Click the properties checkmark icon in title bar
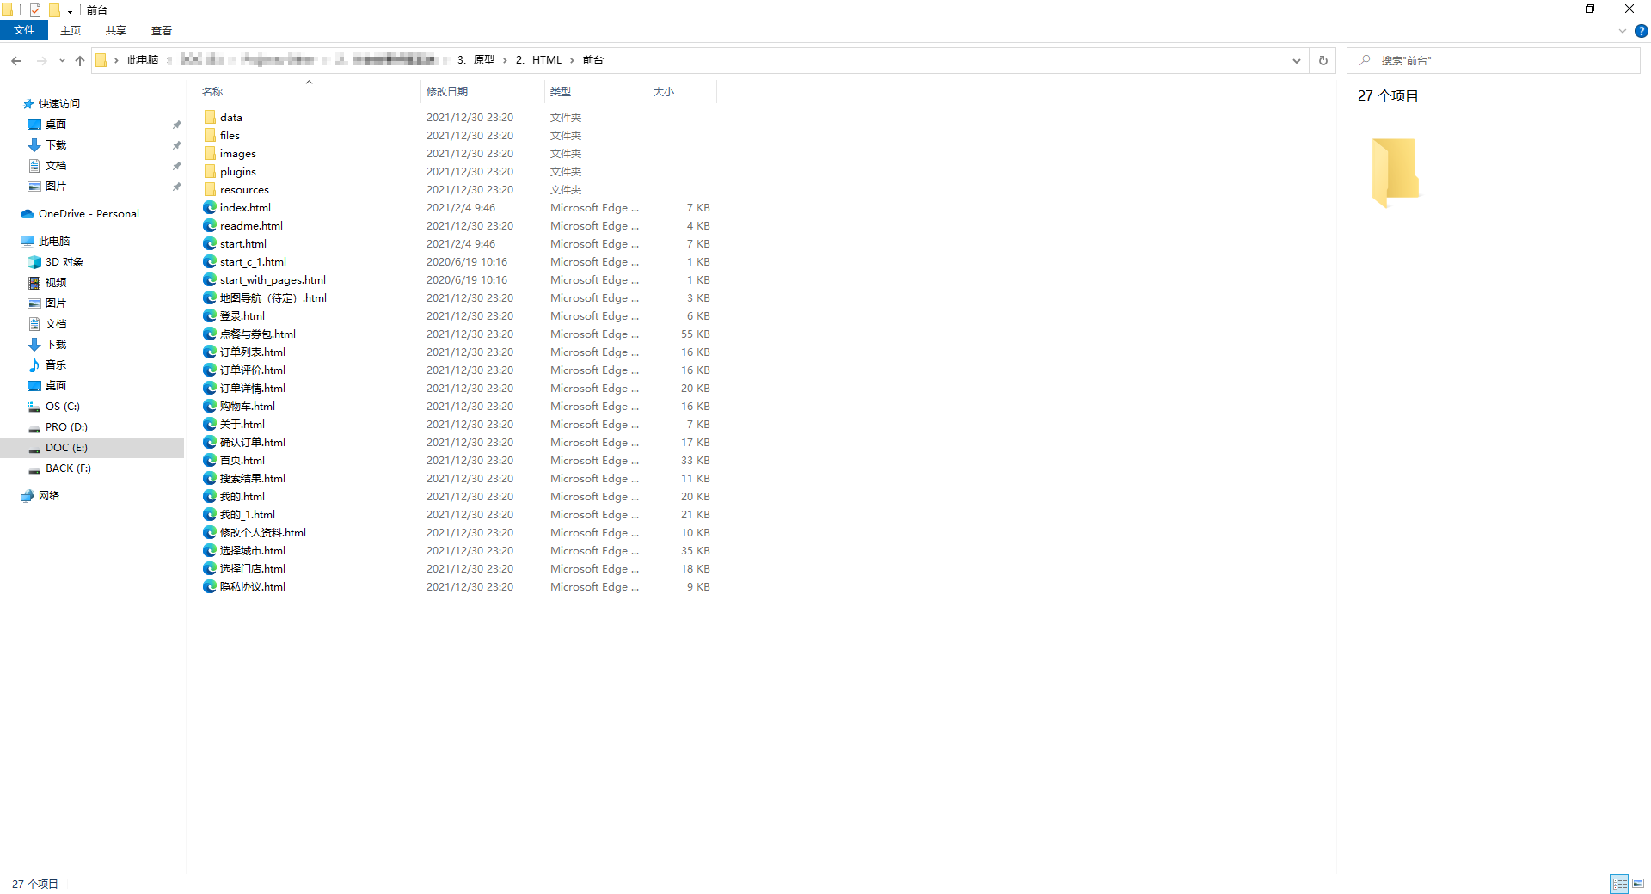This screenshot has height=894, width=1651. pos(35,10)
